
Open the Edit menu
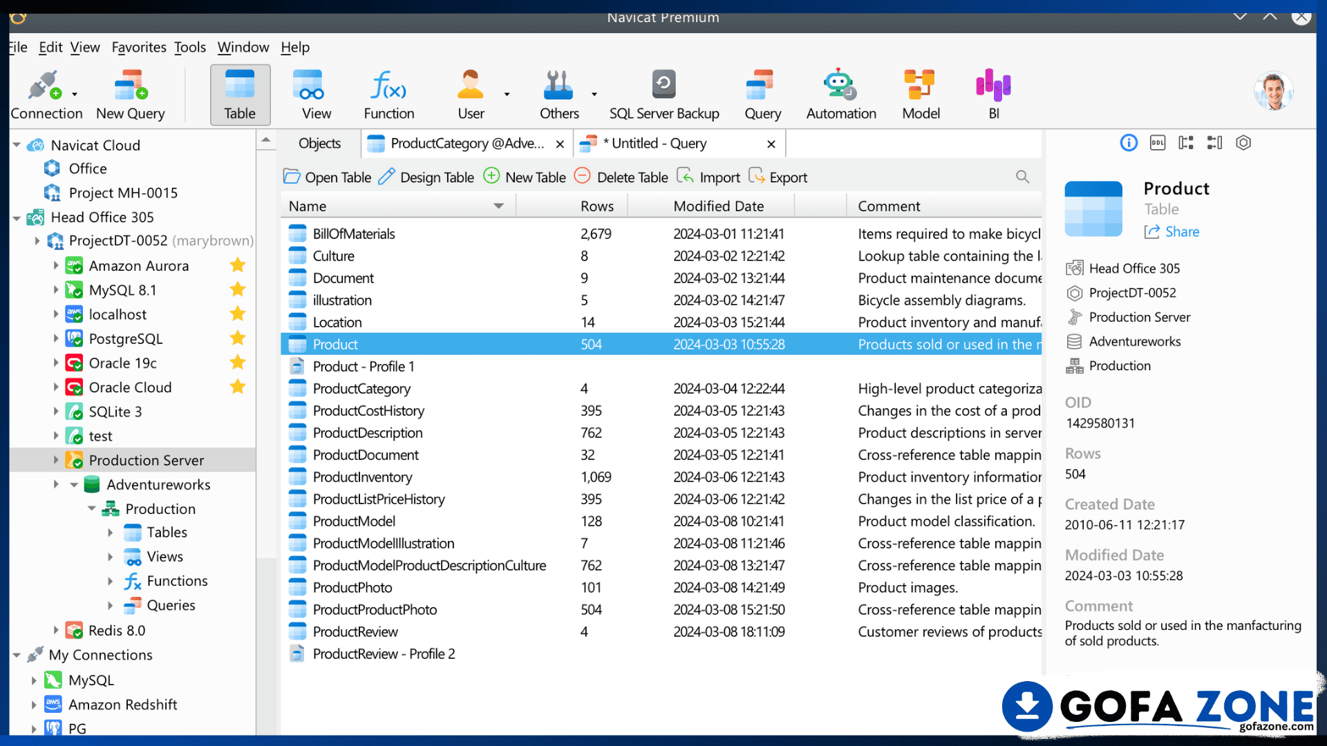pyautogui.click(x=50, y=47)
